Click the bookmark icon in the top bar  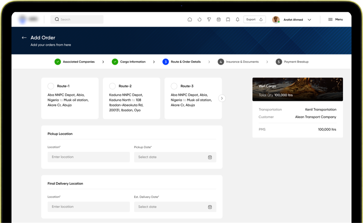228,19
